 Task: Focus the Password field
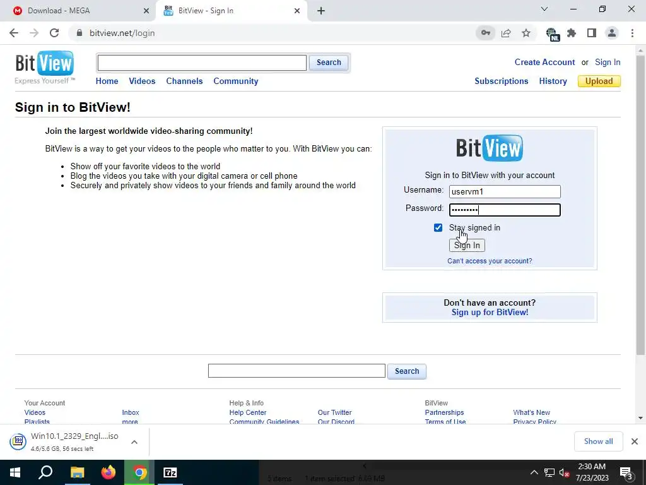pos(505,210)
